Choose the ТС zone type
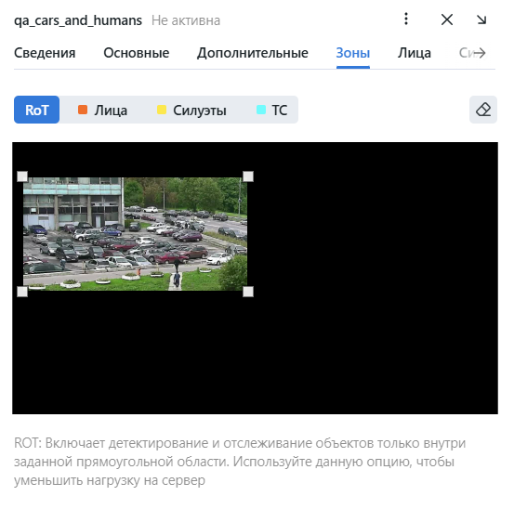 click(x=271, y=110)
